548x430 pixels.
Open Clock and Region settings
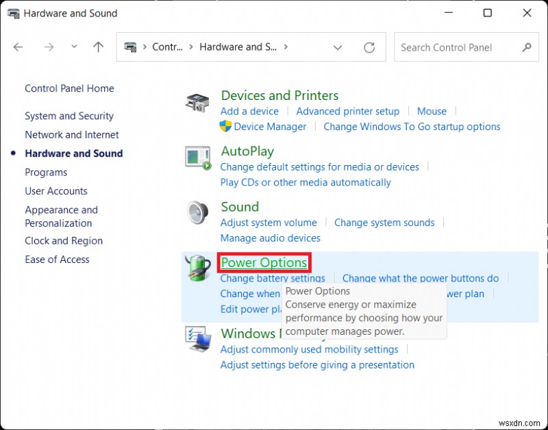63,240
